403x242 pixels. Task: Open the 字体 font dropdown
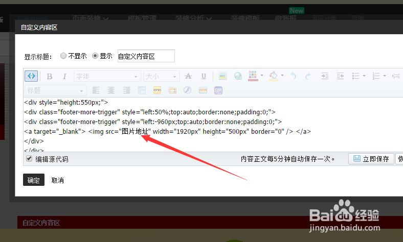pos(107,76)
